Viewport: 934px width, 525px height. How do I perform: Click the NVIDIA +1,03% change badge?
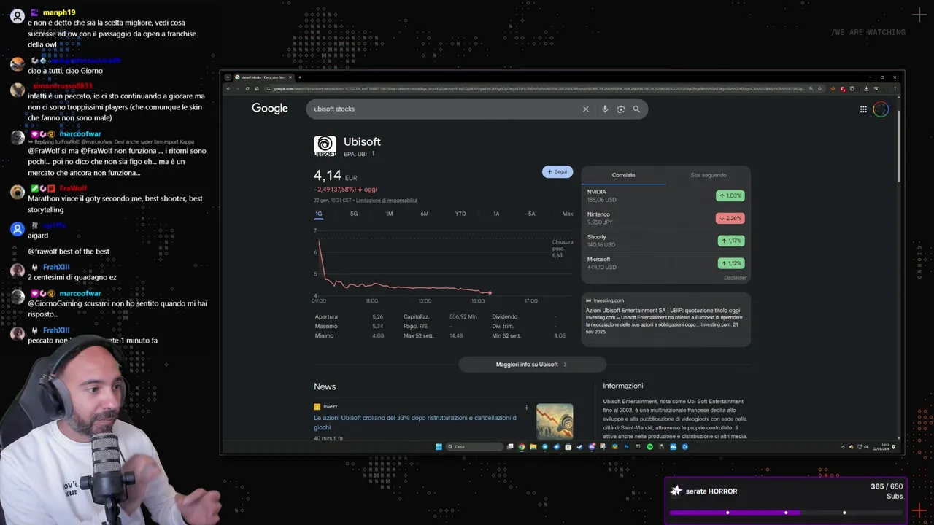[x=730, y=195]
